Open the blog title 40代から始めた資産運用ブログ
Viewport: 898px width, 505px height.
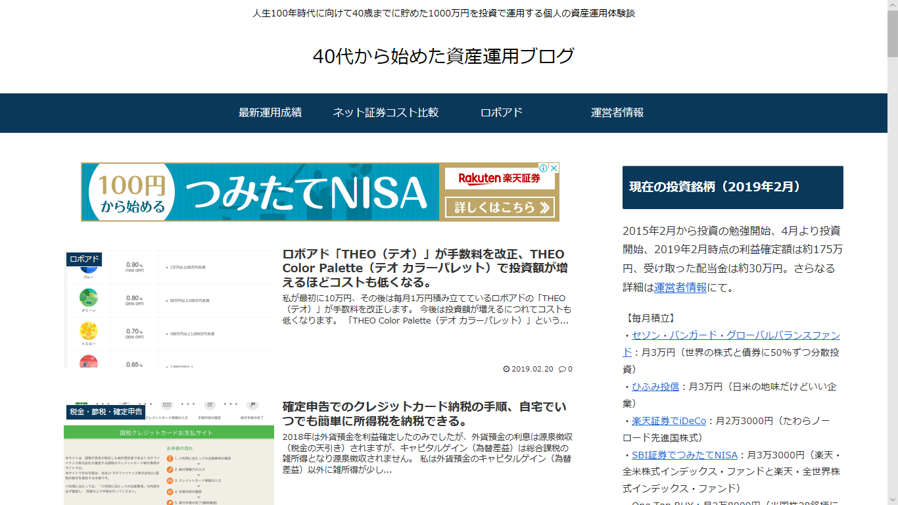pos(444,57)
